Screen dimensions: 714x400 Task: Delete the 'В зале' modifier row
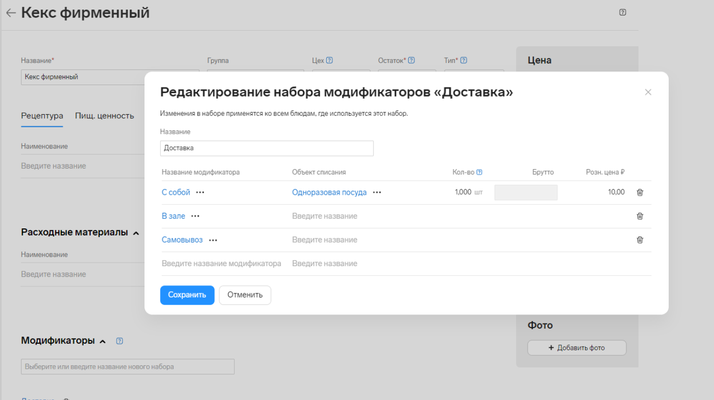640,216
